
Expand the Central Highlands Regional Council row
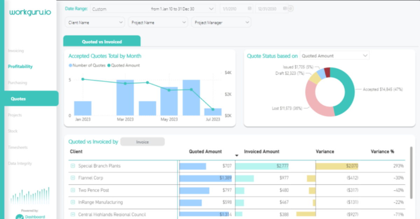pyautogui.click(x=73, y=214)
